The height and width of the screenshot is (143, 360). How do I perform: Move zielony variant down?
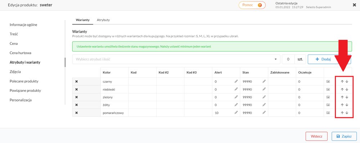point(347,97)
